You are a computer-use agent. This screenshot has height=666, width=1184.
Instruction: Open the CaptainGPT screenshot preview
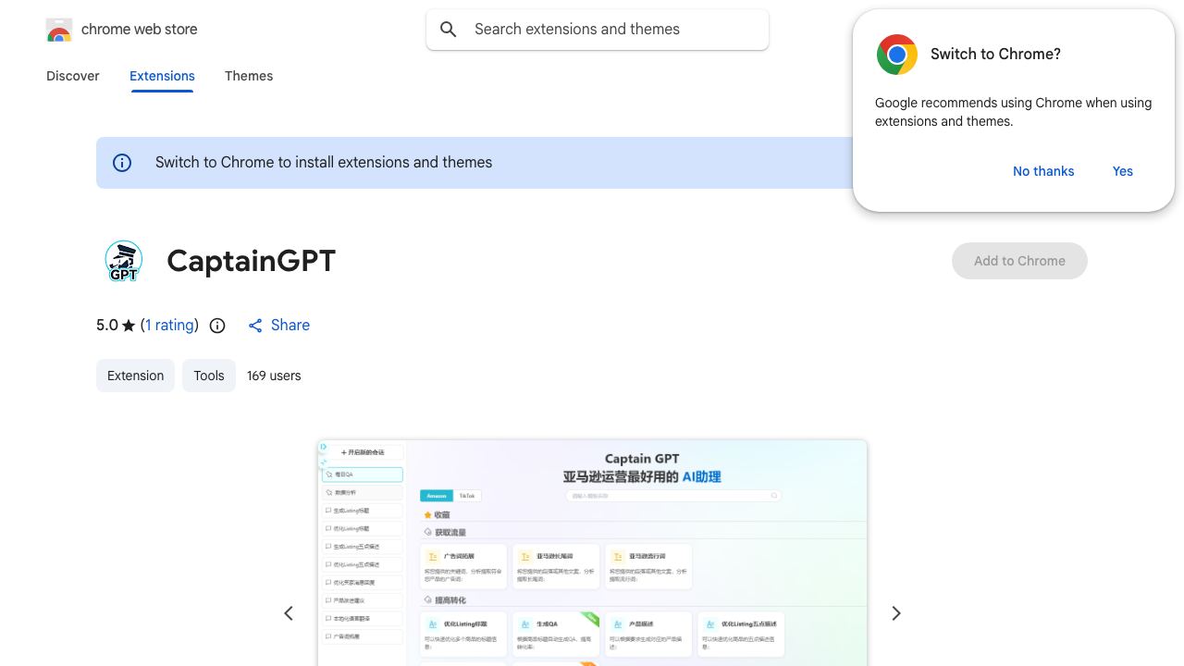[x=592, y=553]
